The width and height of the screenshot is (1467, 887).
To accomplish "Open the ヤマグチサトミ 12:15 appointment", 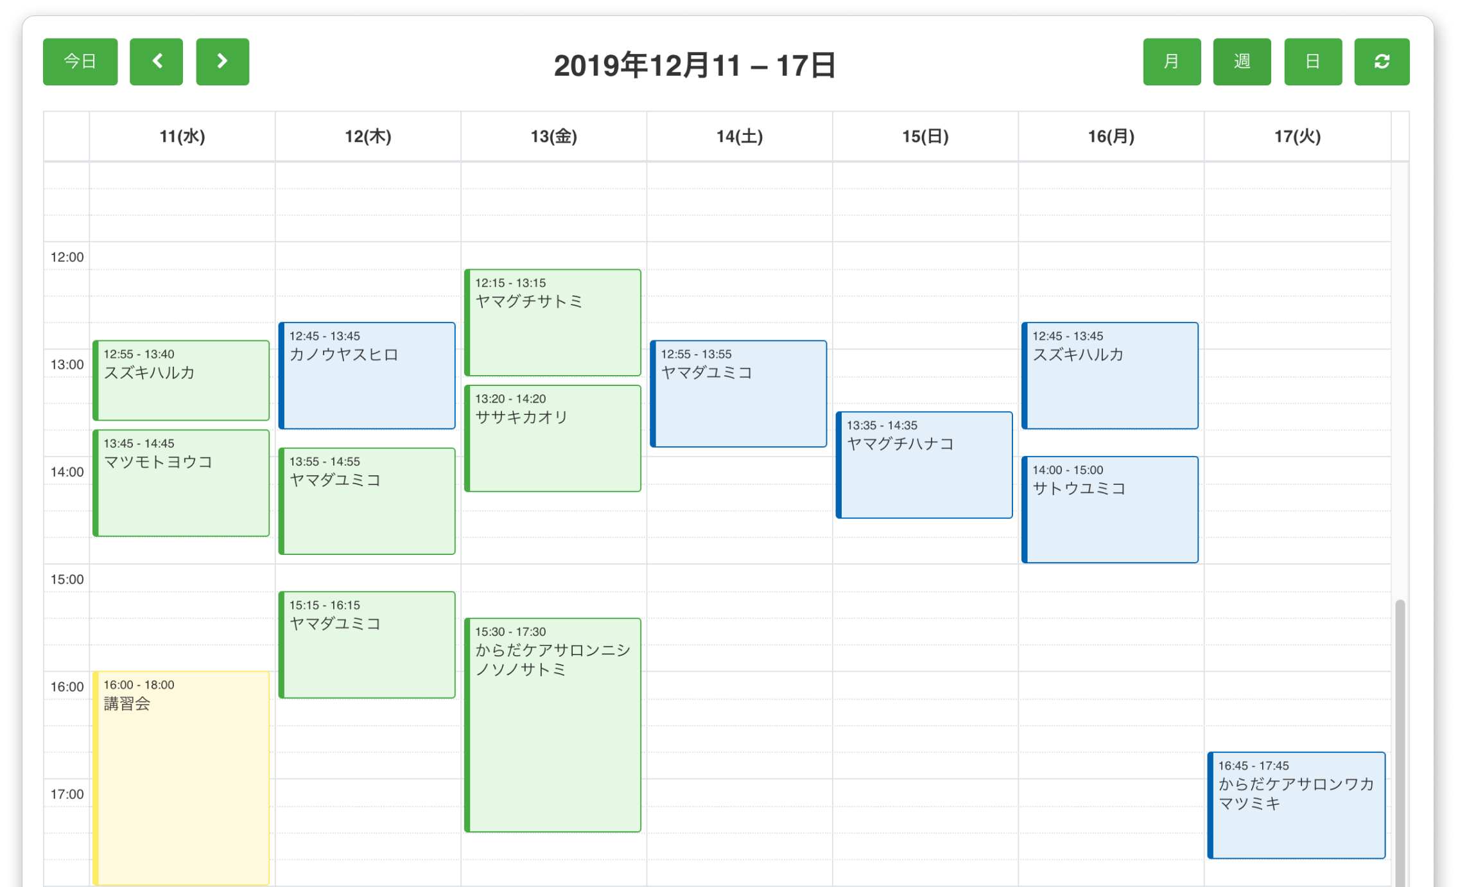I will point(553,321).
